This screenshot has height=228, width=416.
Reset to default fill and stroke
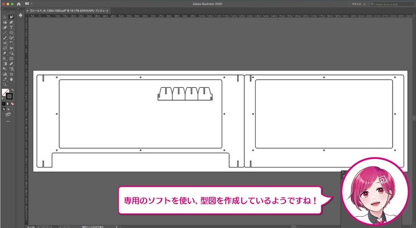(x=3, y=99)
